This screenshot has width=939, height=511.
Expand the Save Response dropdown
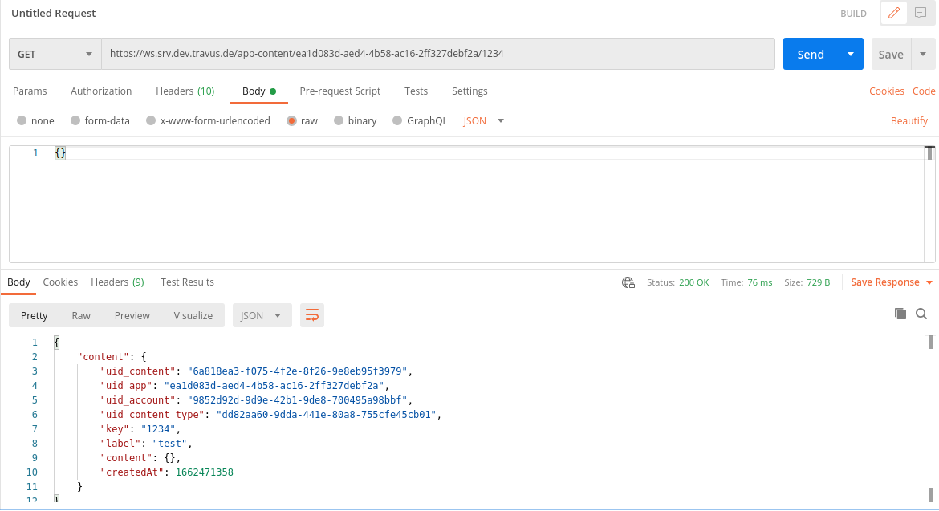point(892,282)
